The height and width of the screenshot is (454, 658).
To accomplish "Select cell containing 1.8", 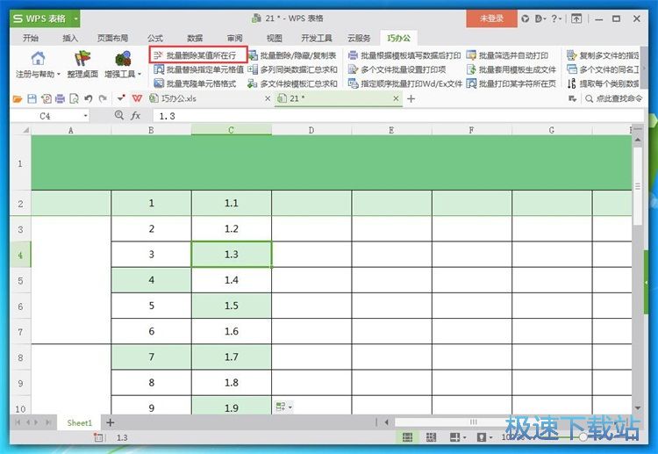I will (232, 382).
